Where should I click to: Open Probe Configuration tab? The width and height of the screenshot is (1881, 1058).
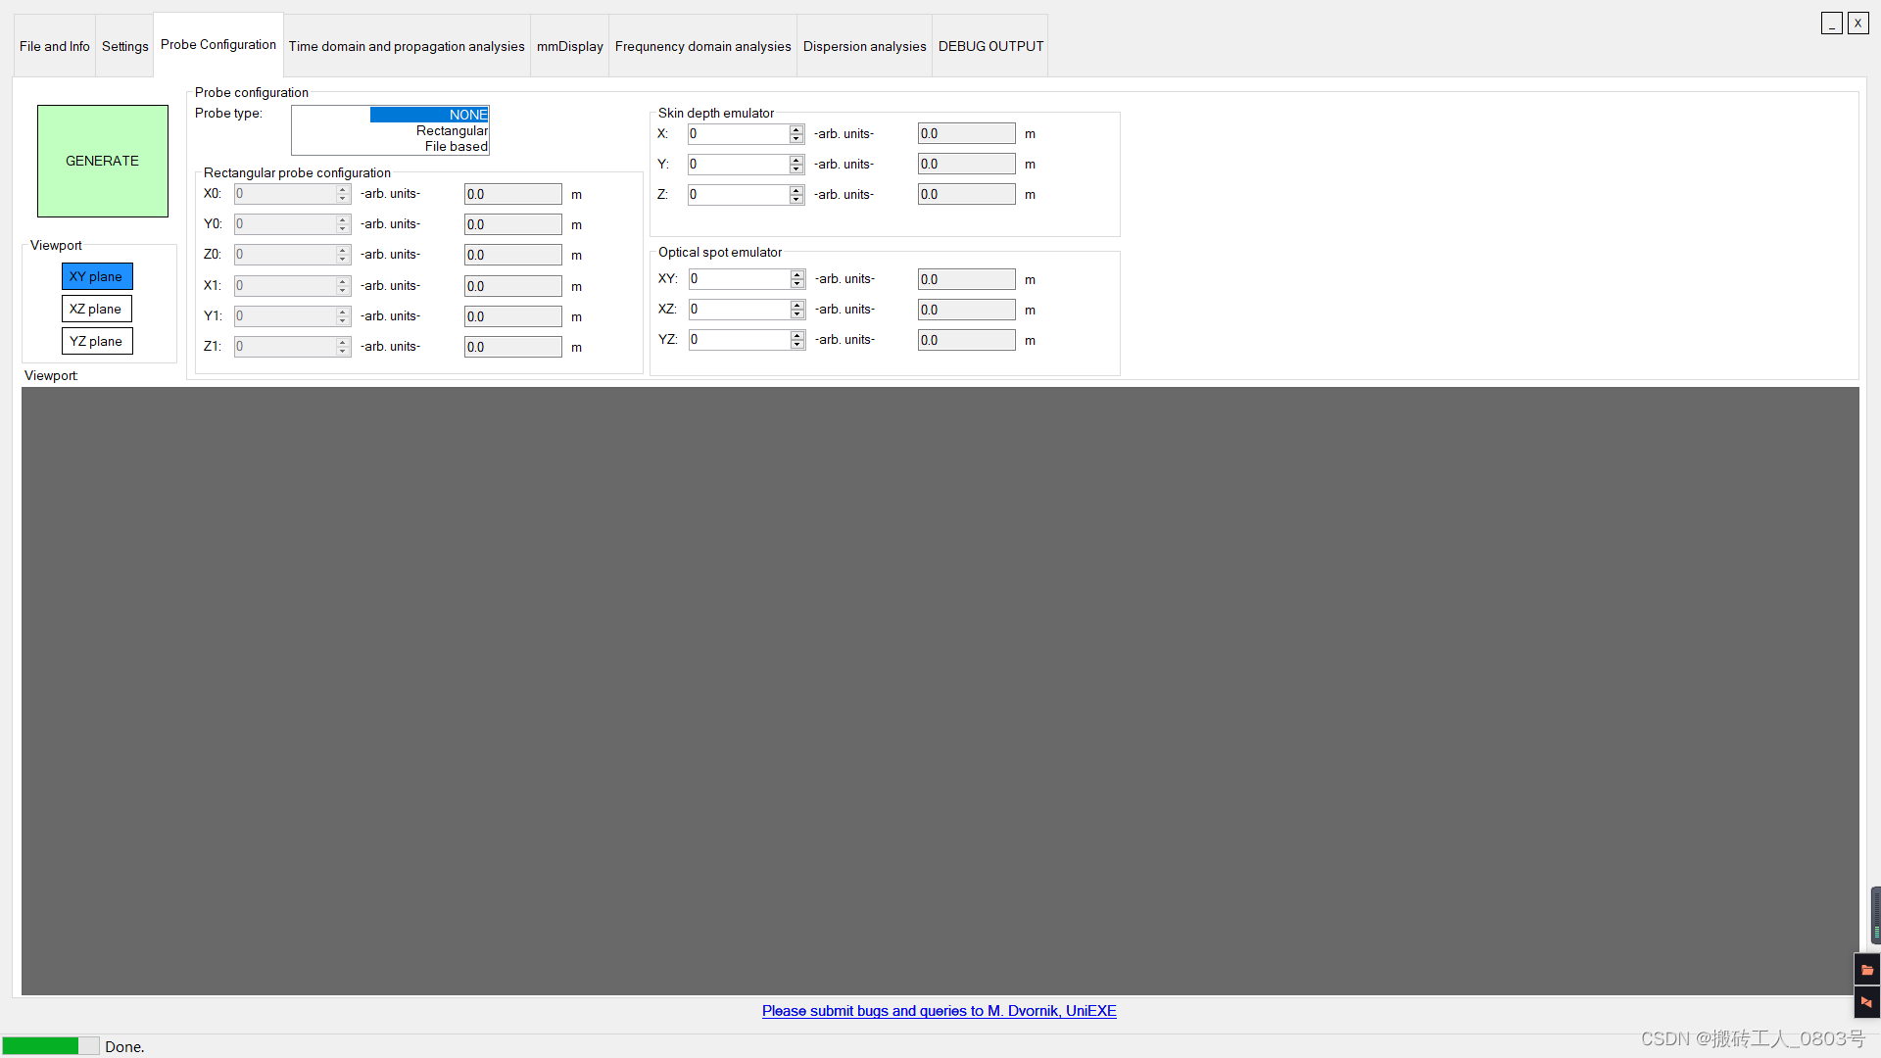coord(217,44)
